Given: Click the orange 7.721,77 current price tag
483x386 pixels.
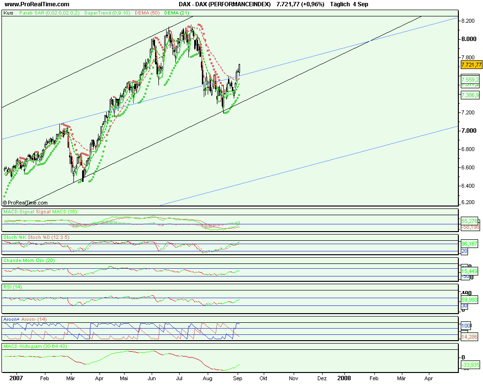Looking at the screenshot, I should (471, 65).
